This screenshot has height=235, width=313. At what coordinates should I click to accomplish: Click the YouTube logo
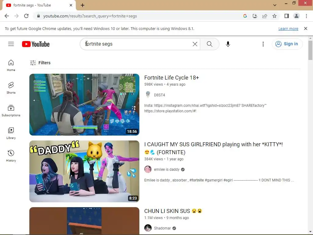[36, 44]
